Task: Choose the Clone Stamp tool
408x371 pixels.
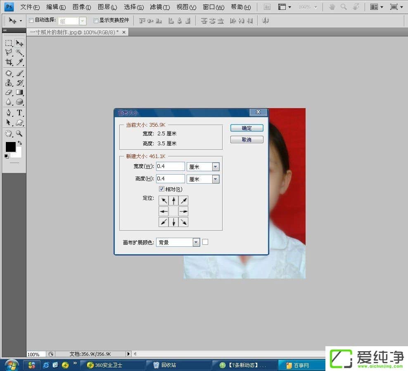Action: [9, 83]
